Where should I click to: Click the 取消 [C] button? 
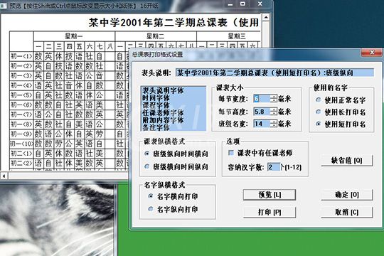(347, 212)
